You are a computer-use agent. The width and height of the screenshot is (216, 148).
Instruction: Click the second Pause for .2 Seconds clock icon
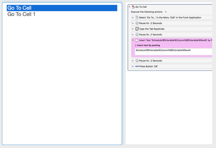tap(137, 34)
